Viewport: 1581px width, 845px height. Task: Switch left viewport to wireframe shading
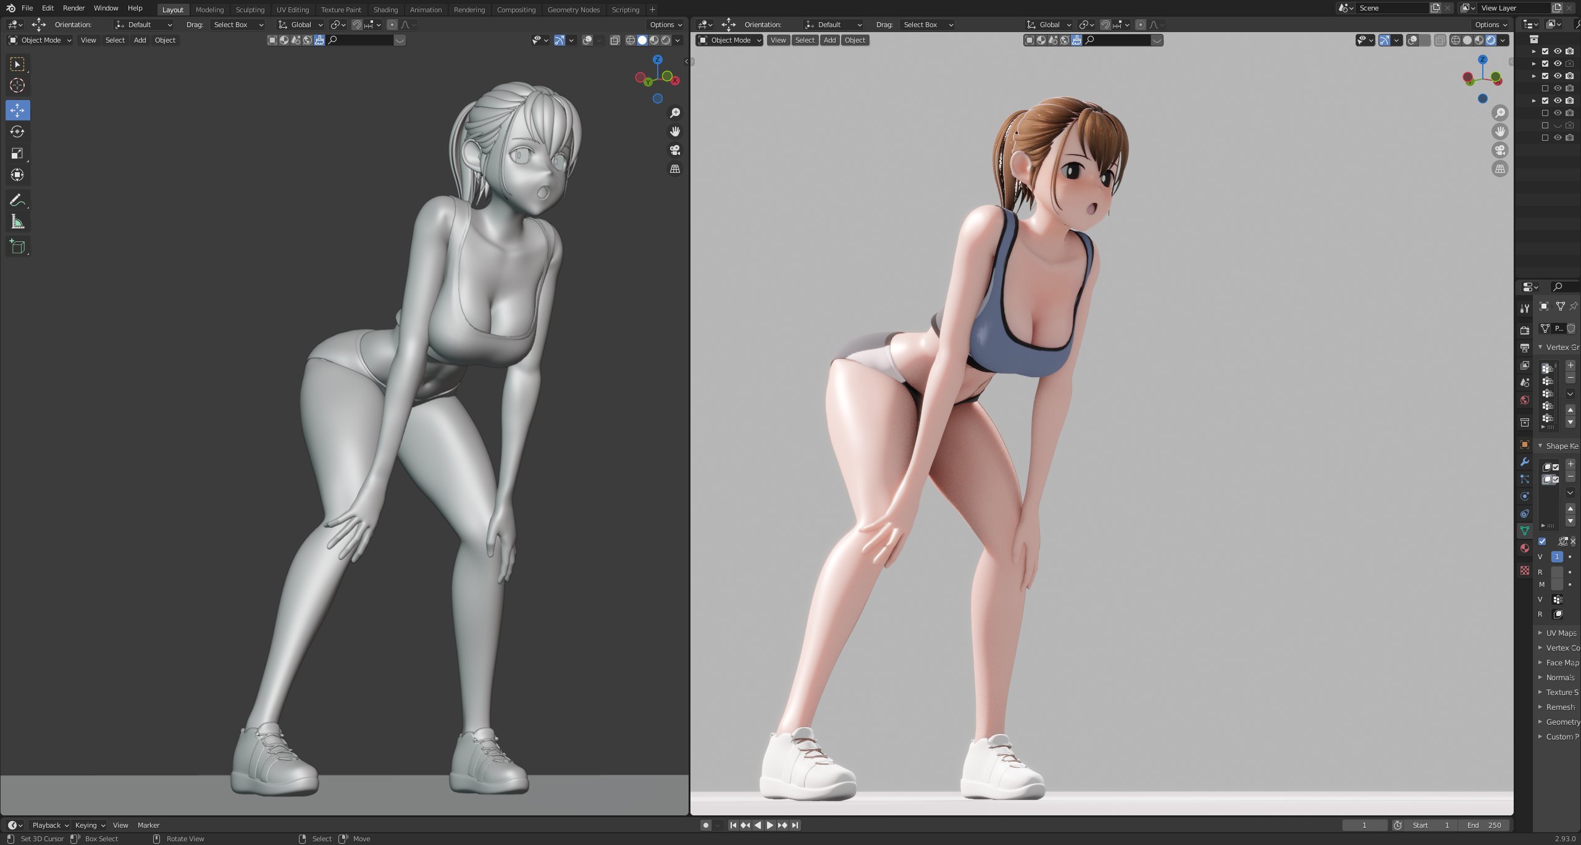(631, 40)
